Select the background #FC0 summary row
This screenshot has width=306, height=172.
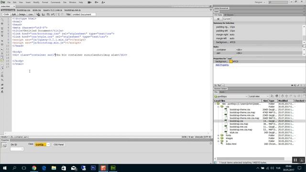pyautogui.click(x=258, y=42)
